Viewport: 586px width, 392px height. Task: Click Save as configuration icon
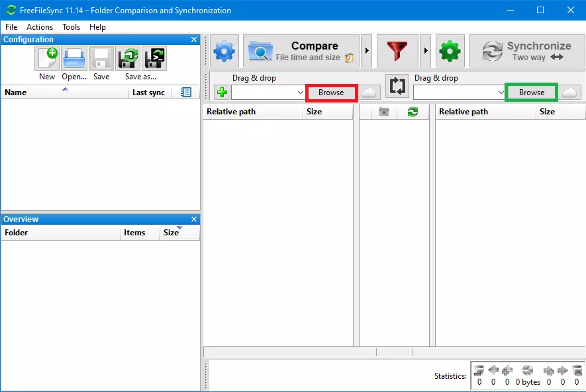[128, 58]
